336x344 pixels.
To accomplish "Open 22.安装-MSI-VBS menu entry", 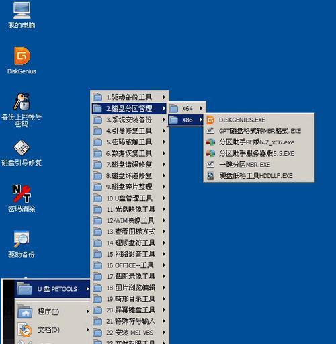I will coord(129,333).
